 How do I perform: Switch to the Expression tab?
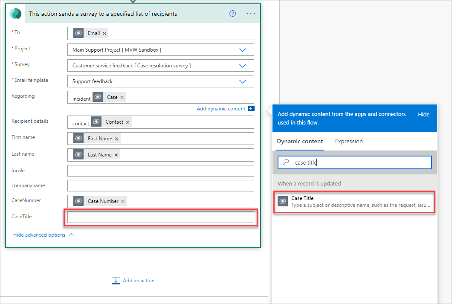point(349,142)
